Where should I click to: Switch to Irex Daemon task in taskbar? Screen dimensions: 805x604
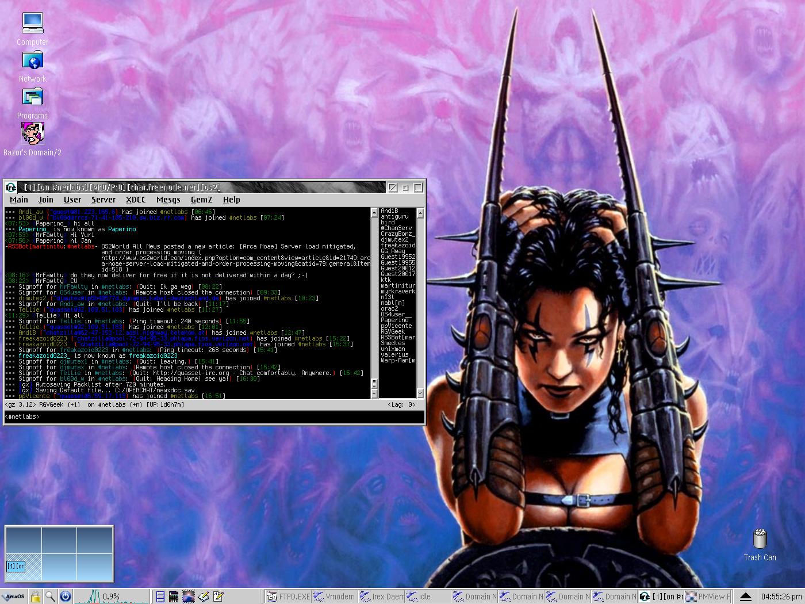(381, 597)
